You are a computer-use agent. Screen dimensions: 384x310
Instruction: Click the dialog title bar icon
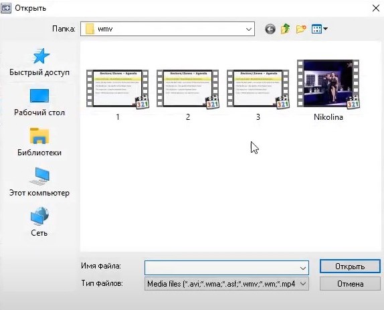(6, 8)
